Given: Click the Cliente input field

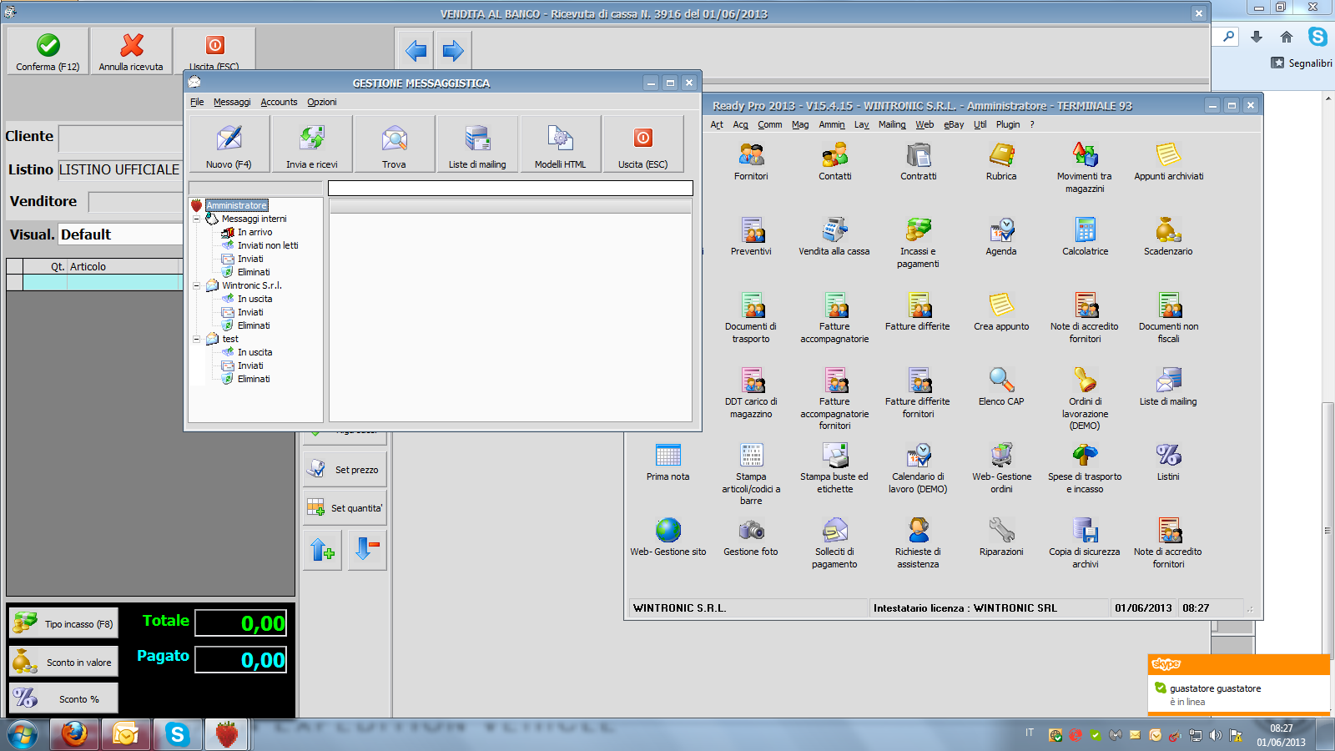Looking at the screenshot, I should [121, 138].
